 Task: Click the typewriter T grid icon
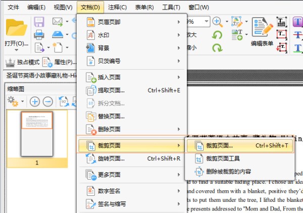282,22
